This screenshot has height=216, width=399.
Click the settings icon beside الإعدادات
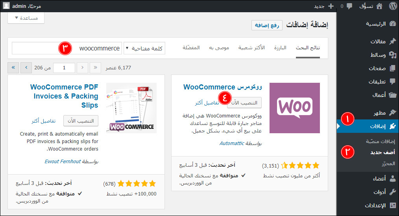click(x=393, y=205)
